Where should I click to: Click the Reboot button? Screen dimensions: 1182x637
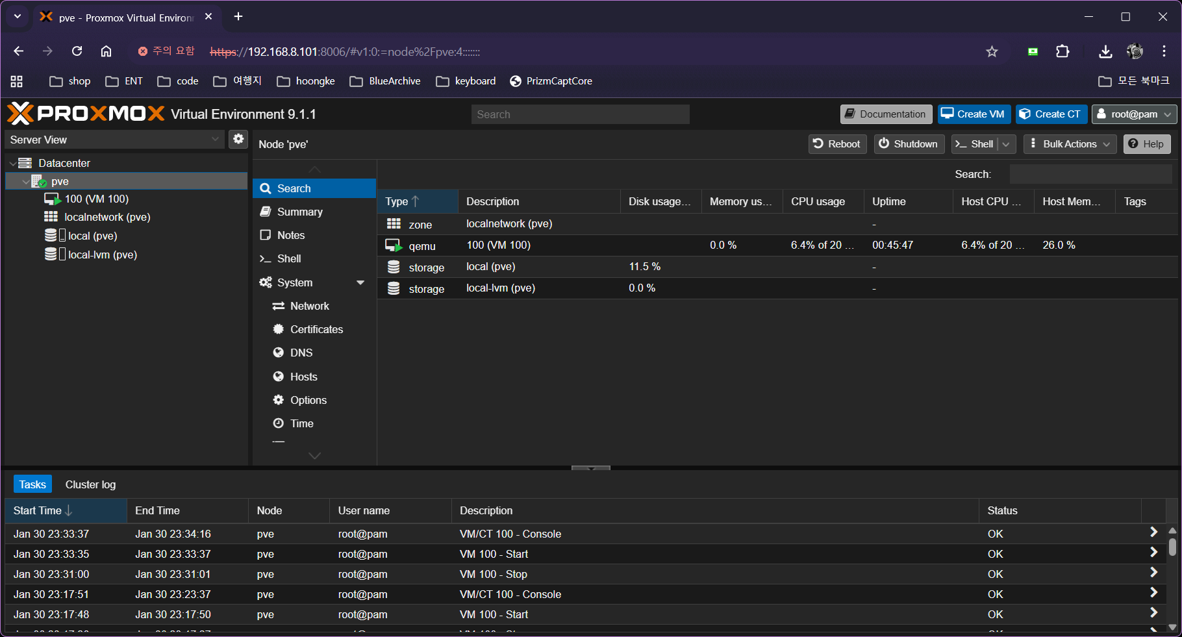point(837,144)
